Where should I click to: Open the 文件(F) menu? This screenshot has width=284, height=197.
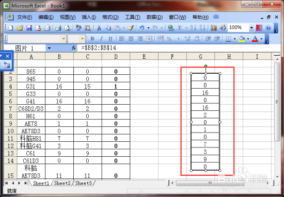click(x=25, y=17)
